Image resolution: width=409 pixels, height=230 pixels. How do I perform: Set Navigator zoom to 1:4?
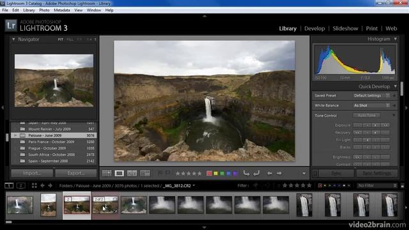tap(89, 40)
